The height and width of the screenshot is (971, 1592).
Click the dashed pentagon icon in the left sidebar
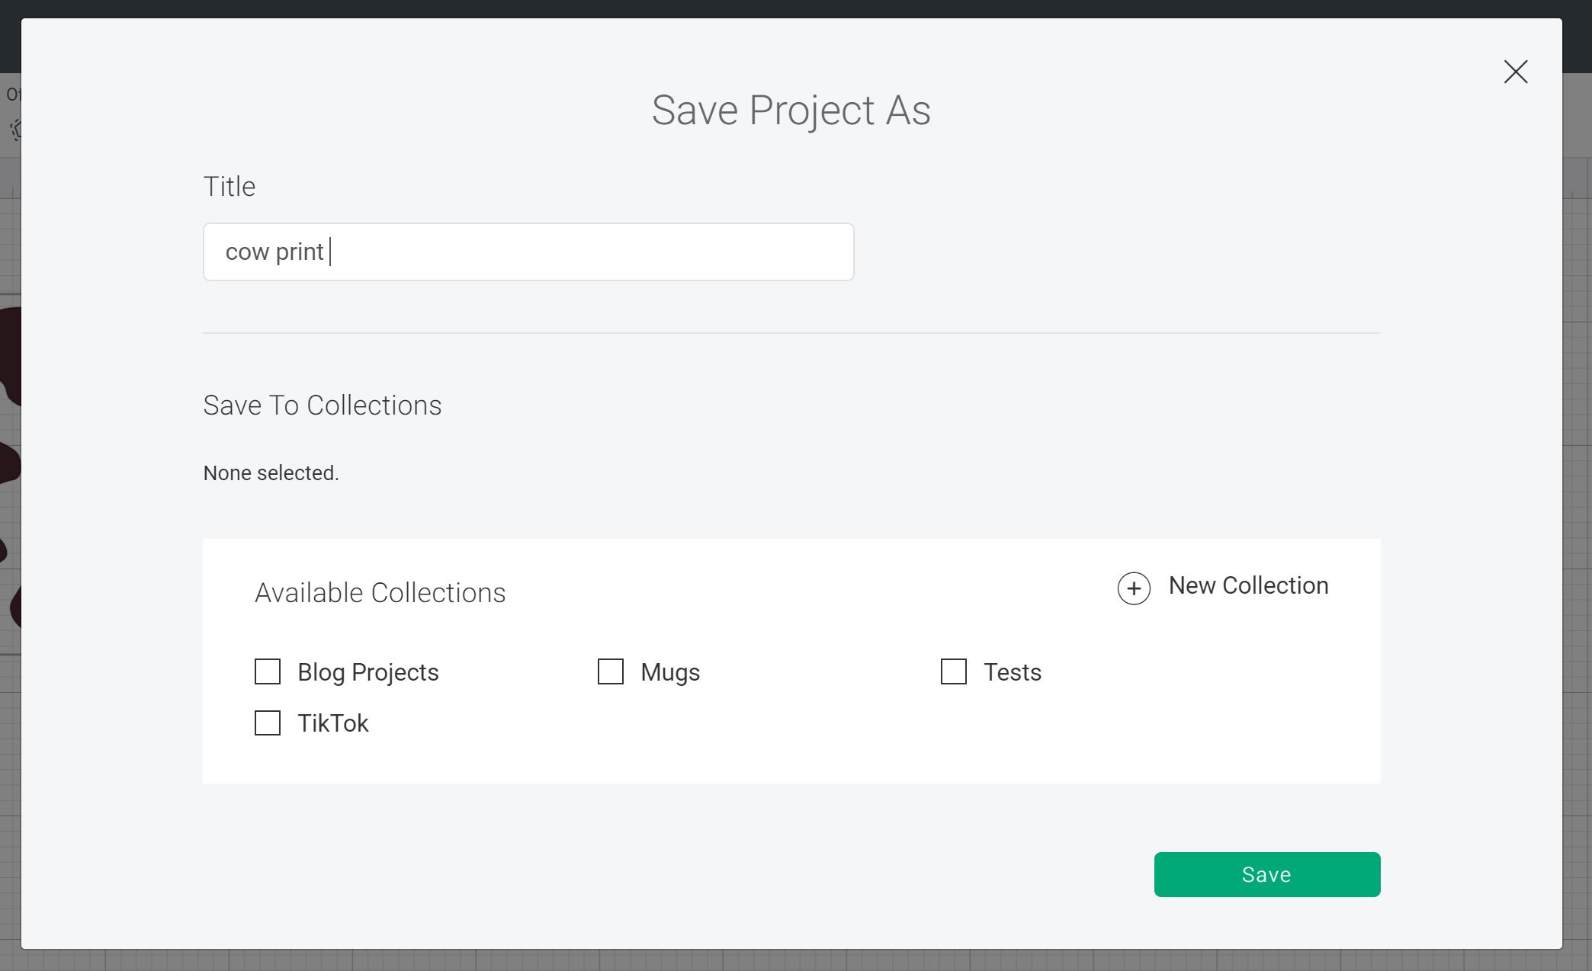tap(15, 130)
